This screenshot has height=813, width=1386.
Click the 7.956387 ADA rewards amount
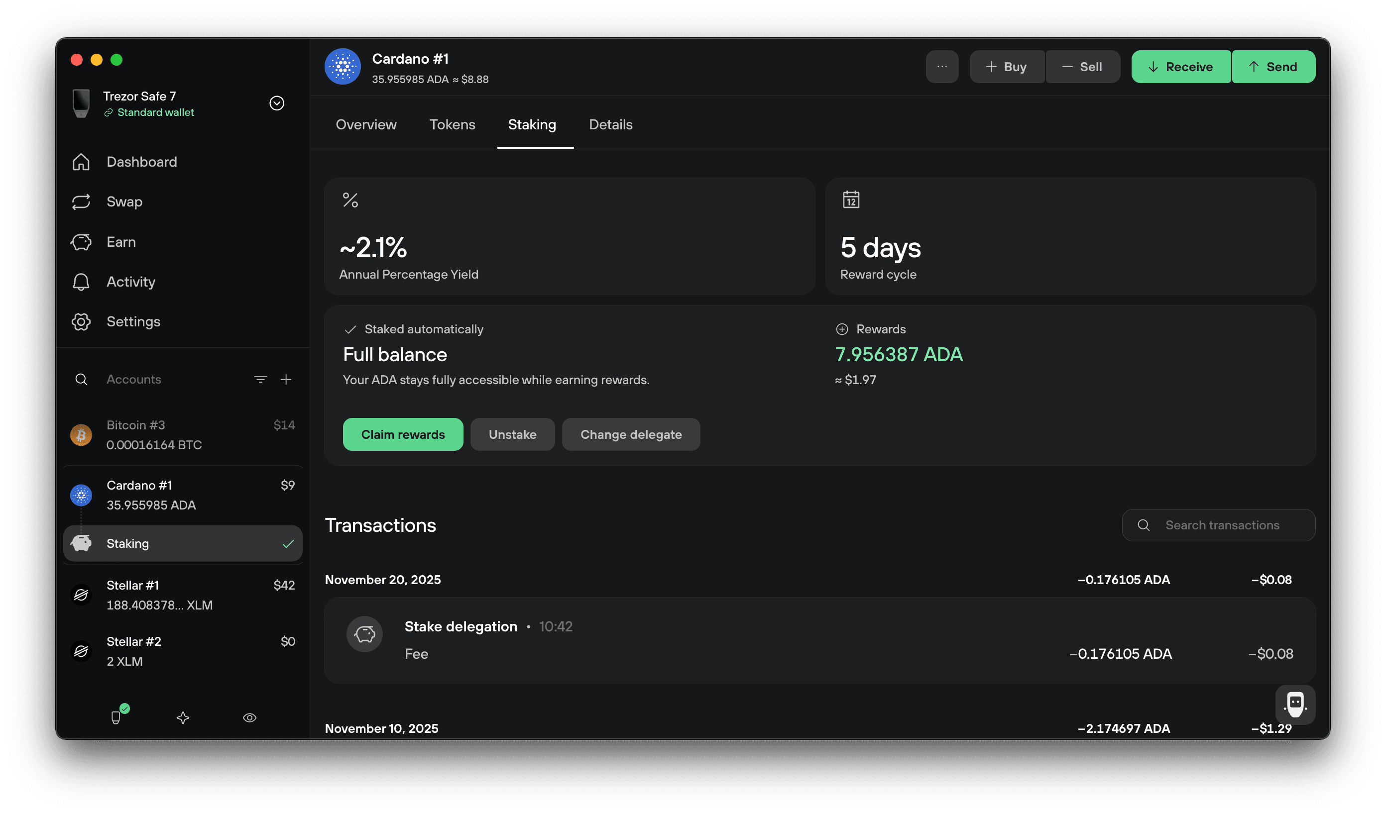(x=899, y=355)
